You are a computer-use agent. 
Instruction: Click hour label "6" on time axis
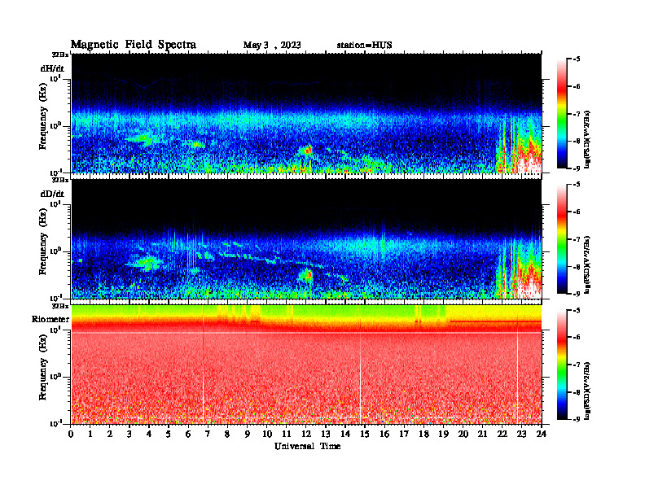pyautogui.click(x=188, y=434)
